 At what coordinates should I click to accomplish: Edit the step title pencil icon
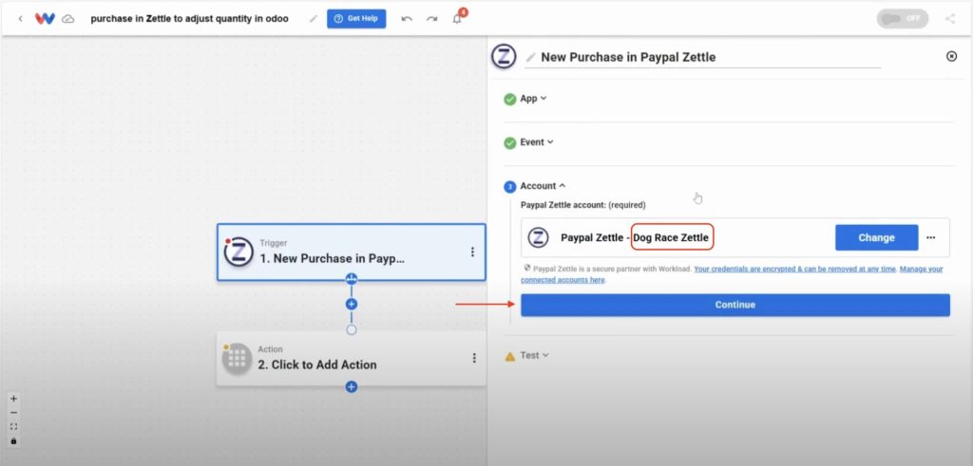(530, 57)
